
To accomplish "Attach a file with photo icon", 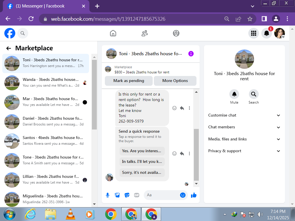I will click(x=117, y=195).
